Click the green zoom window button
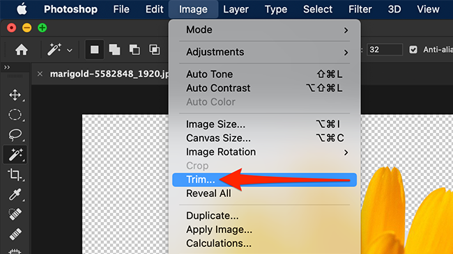 click(43, 28)
